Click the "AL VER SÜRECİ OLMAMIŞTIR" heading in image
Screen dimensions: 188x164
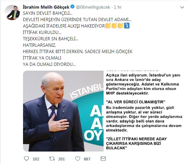[136, 102]
